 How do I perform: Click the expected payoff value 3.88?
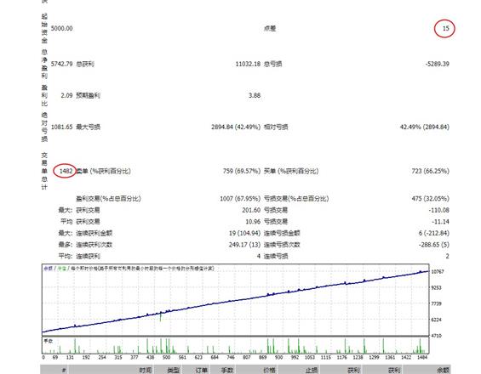click(x=255, y=95)
